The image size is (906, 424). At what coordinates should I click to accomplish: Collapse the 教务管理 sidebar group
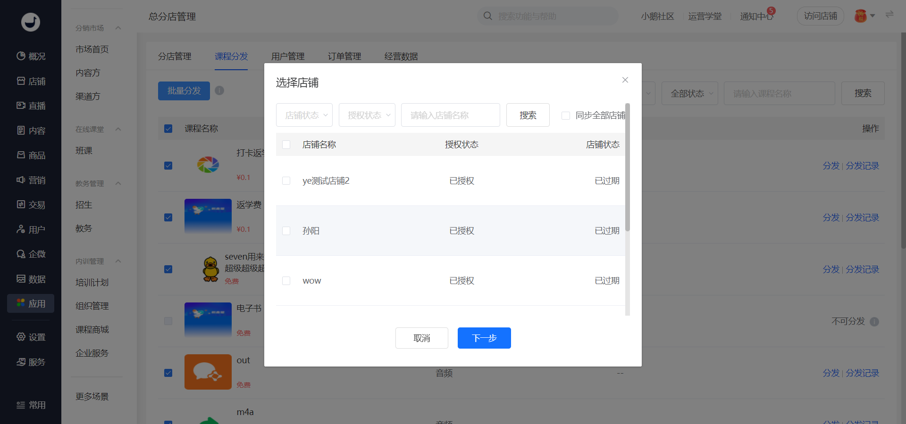[x=118, y=183]
